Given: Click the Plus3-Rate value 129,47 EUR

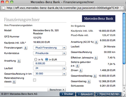Looking at the screenshot, I should (109, 35).
